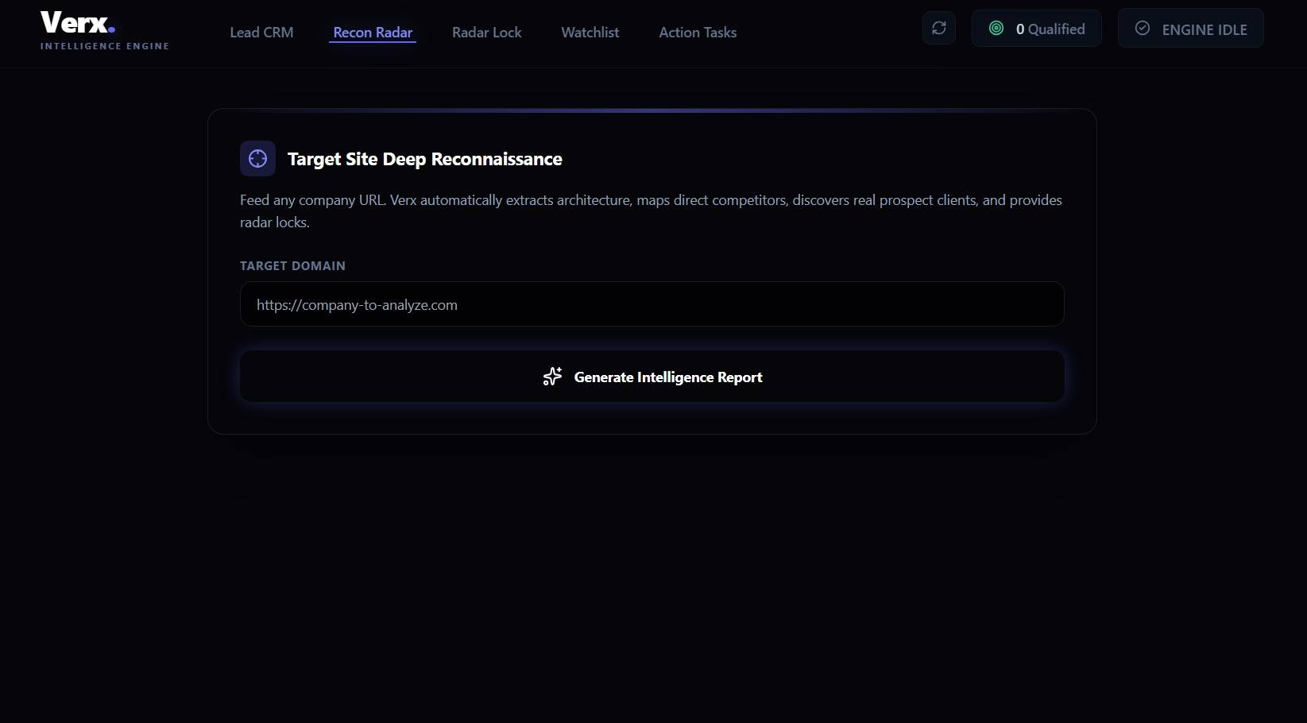Click the checkmark circle icon in Engine Idle
This screenshot has width=1307, height=723.
[x=1142, y=29]
